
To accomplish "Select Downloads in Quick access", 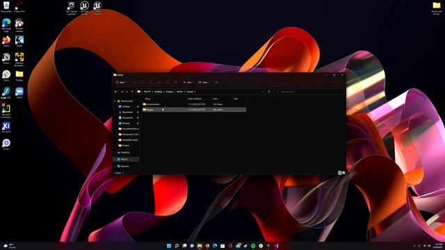I will pos(127,112).
